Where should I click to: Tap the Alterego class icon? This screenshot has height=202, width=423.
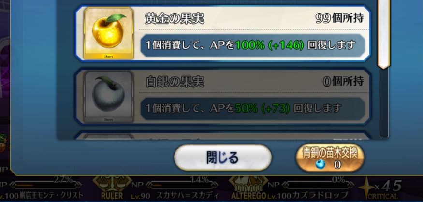[x=248, y=185]
